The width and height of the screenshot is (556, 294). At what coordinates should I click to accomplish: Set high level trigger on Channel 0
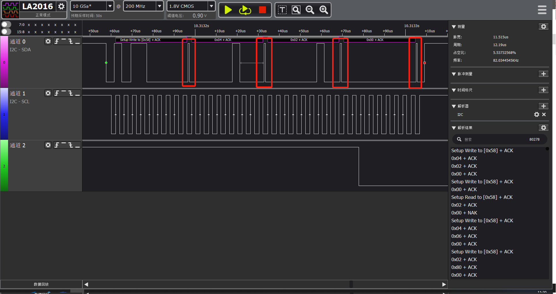point(64,41)
